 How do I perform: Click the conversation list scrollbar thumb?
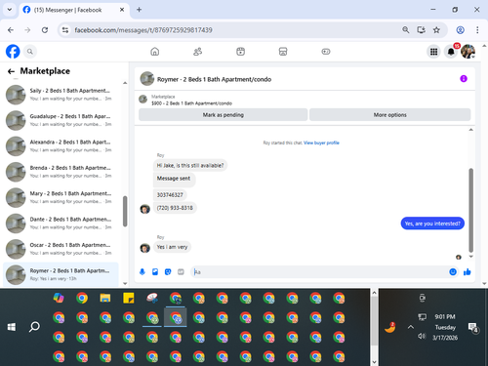[125, 211]
